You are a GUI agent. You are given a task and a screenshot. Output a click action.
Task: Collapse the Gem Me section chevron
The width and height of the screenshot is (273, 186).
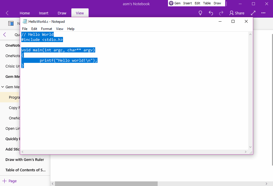pos(2,87)
